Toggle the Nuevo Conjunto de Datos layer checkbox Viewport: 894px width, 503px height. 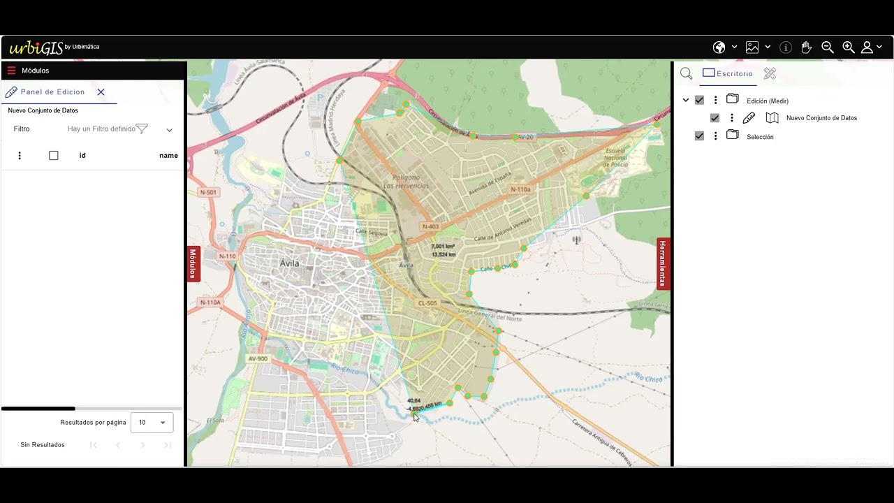pos(715,118)
